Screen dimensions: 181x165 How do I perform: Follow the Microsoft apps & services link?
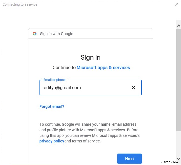point(103,67)
